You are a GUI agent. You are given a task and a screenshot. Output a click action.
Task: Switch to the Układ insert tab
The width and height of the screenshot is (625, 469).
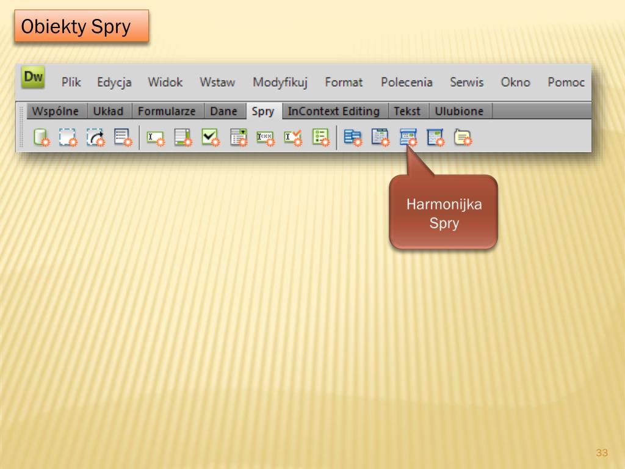[109, 111]
